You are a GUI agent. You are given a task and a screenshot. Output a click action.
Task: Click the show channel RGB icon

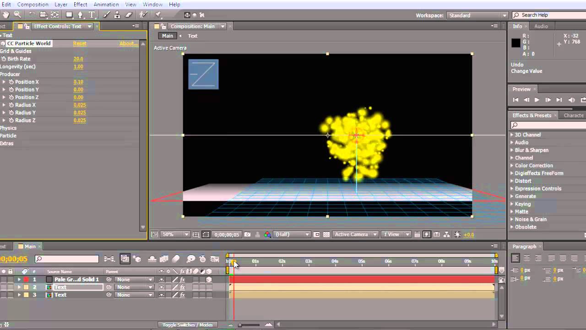pyautogui.click(x=267, y=234)
